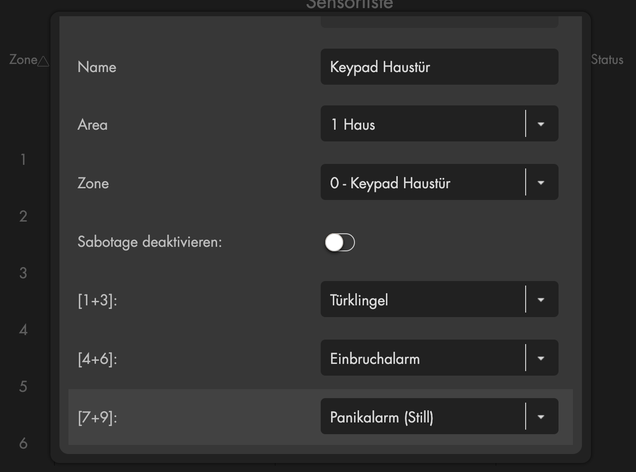This screenshot has height=472, width=636.
Task: Click the Sabotage deaktivieren label
Action: coord(150,242)
